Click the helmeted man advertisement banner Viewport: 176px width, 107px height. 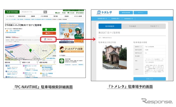[71, 33]
